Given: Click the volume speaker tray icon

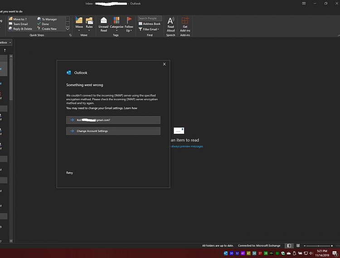Looking at the screenshot, I should pyautogui.click(x=311, y=253).
